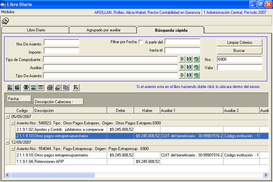273x182 pixels.
Task: Copy grid data with the two-documents icon
Action: pos(66,87)
